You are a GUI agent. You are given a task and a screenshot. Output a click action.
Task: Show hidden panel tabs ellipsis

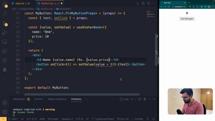click(86, 99)
